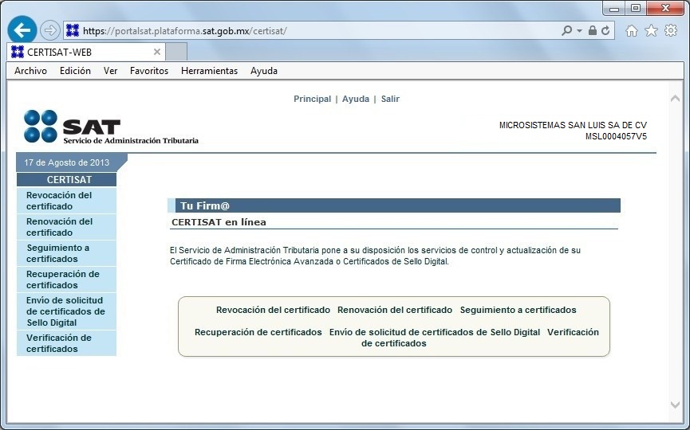Screen dimensions: 690x430
Task: Open the Favoritos menu
Action: [x=149, y=71]
